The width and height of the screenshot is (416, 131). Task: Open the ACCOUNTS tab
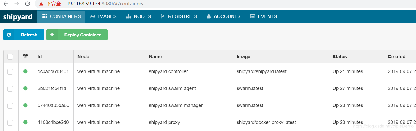(x=223, y=16)
